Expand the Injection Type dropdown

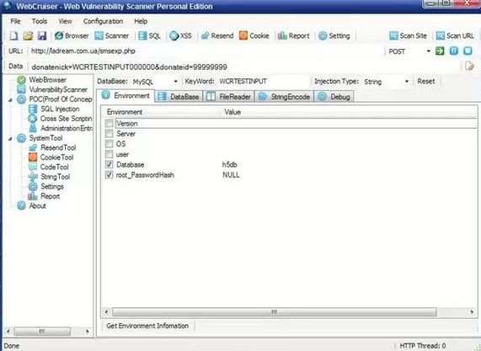coord(386,82)
